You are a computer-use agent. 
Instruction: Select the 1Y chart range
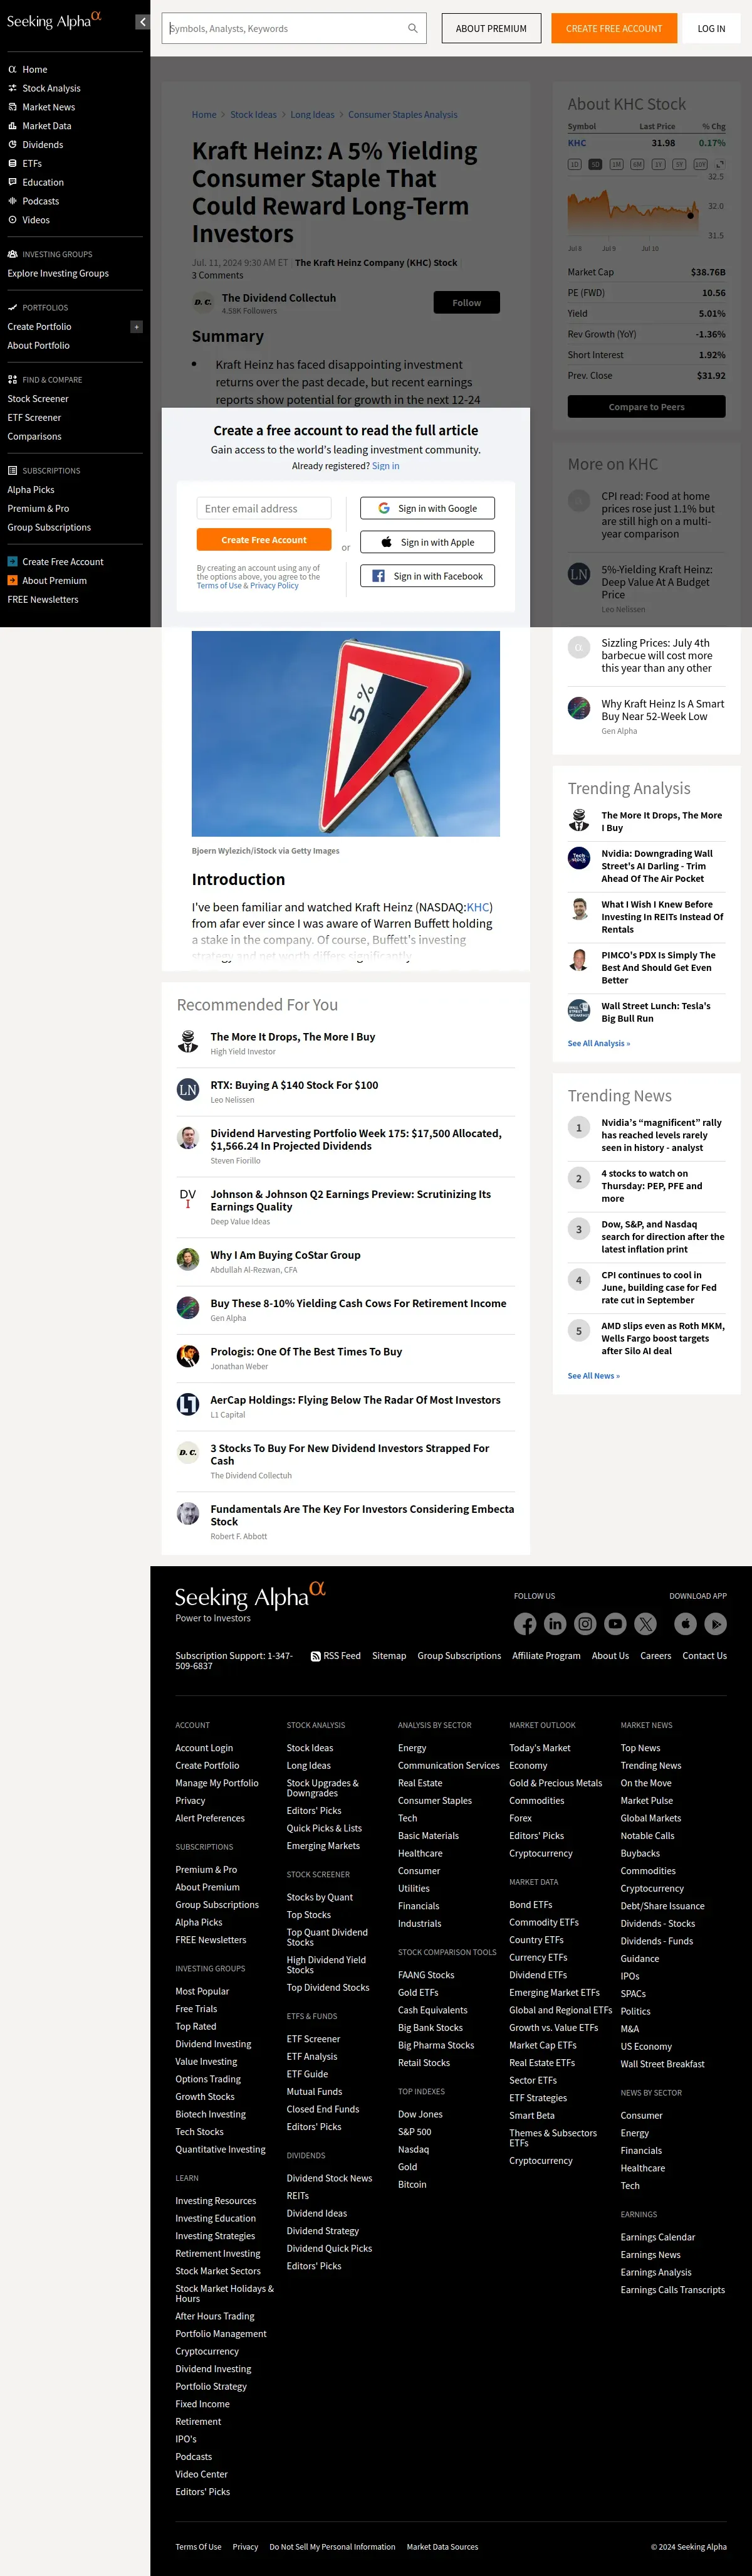(x=658, y=164)
